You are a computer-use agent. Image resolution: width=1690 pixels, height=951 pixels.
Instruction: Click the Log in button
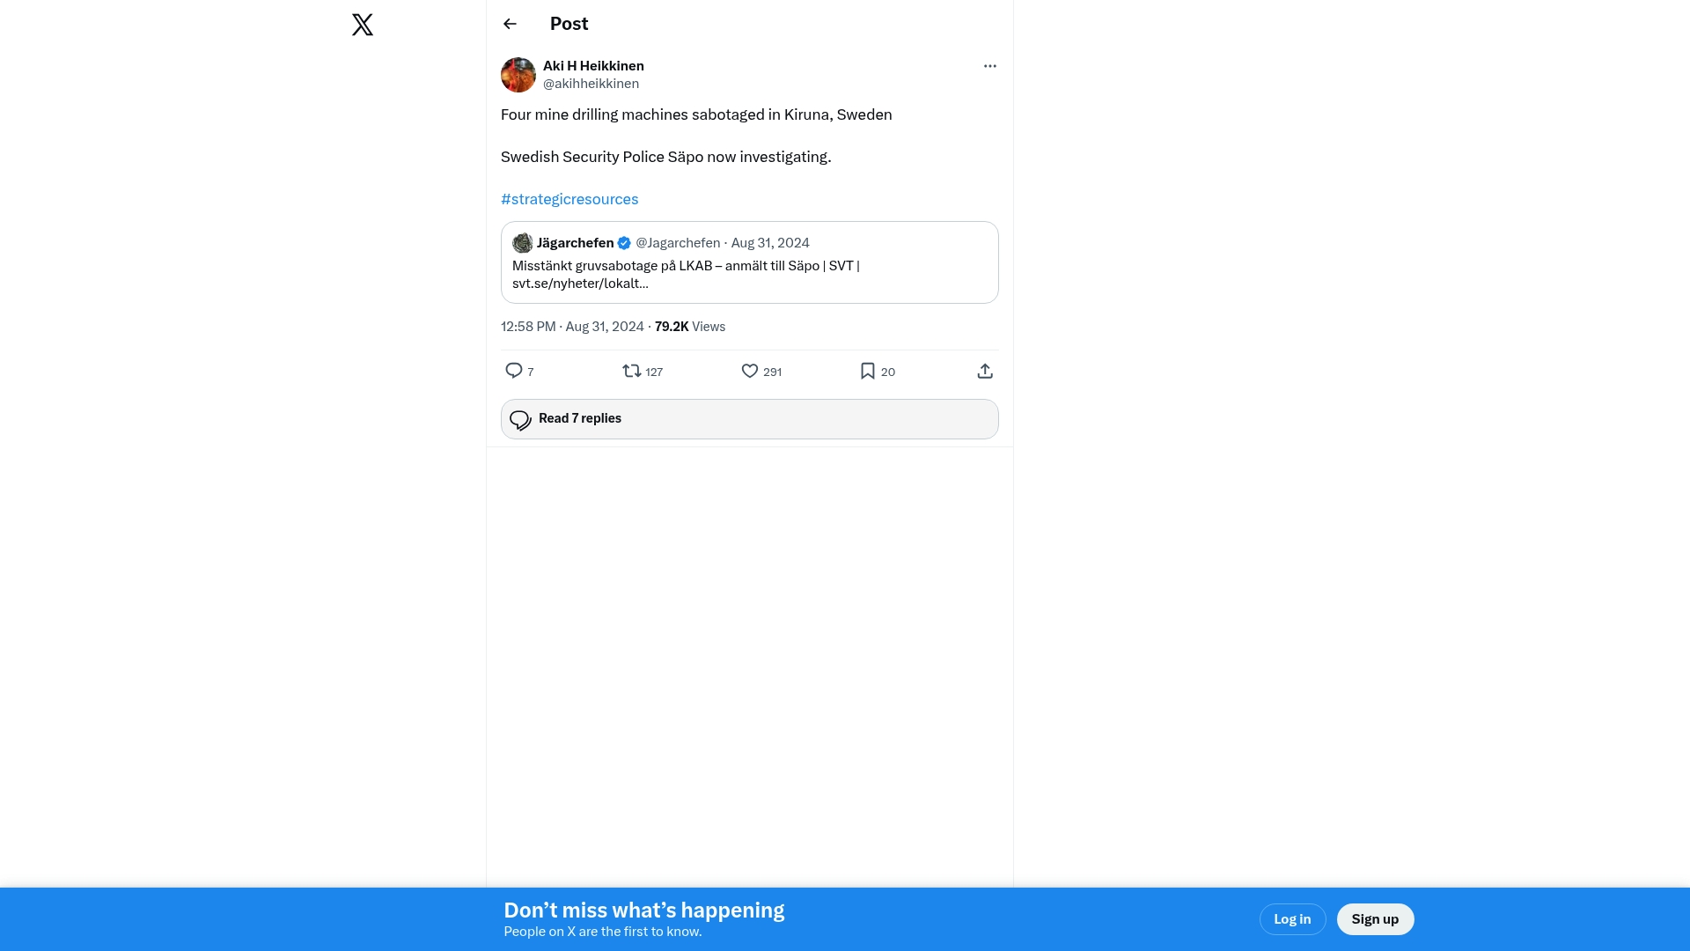point(1292,919)
